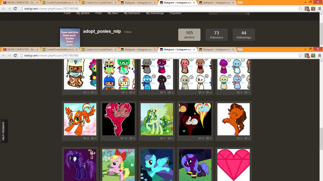The width and height of the screenshot is (323, 181).
Task: Open the Feed navigation link
Action: click(67, 13)
